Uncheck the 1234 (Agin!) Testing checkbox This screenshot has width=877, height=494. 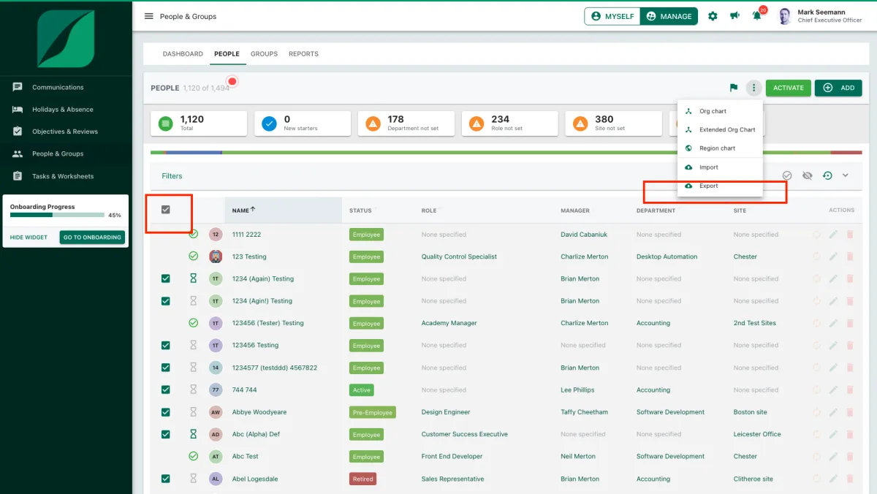(165, 301)
